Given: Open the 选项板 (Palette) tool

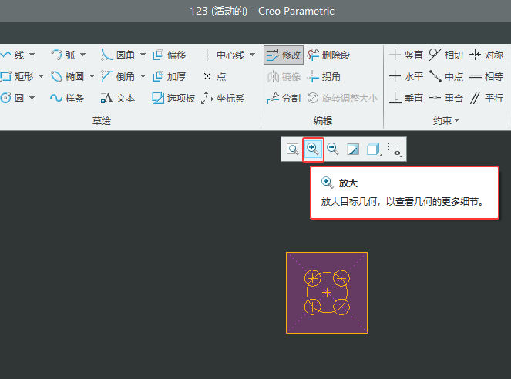Looking at the screenshot, I should [173, 98].
